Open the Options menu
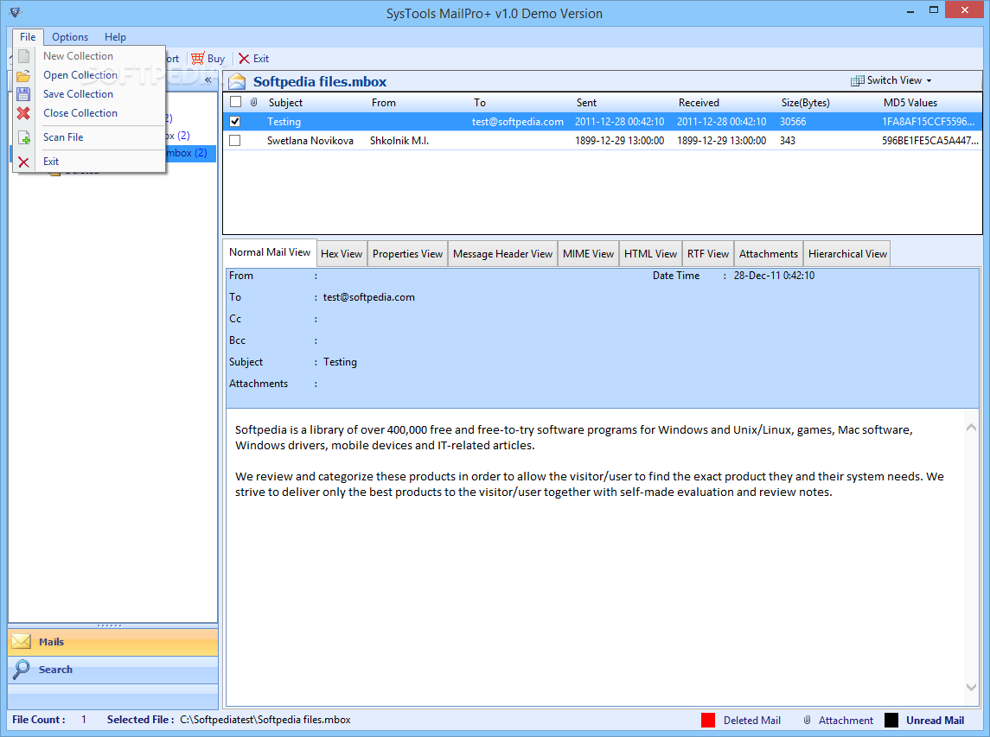 70,36
